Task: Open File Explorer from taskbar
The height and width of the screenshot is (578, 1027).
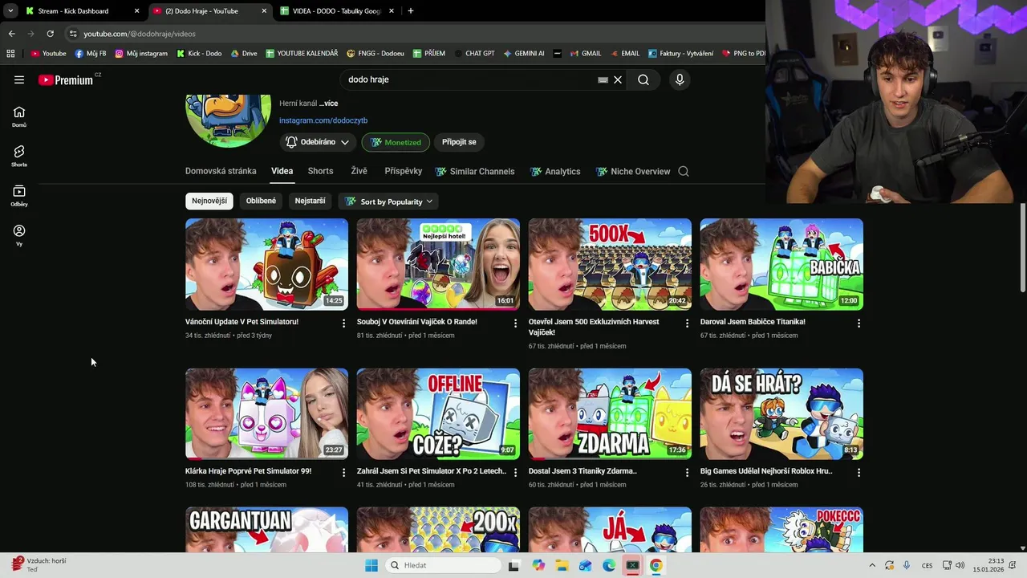Action: [562, 565]
